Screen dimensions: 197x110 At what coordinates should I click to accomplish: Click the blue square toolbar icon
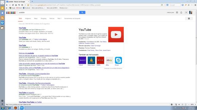pos(183,5)
